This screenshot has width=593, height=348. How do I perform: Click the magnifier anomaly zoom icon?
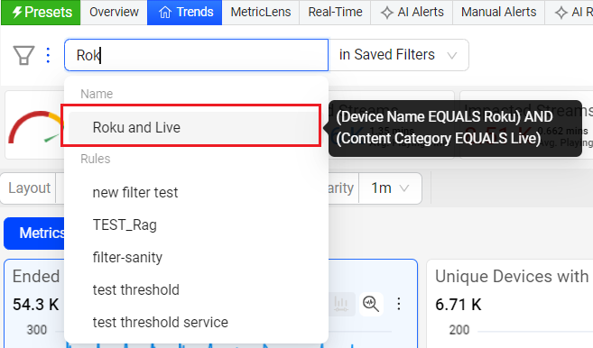tap(371, 304)
